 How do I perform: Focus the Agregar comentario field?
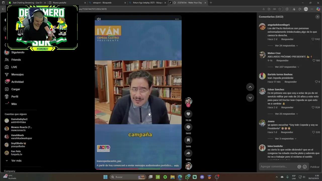278,167
